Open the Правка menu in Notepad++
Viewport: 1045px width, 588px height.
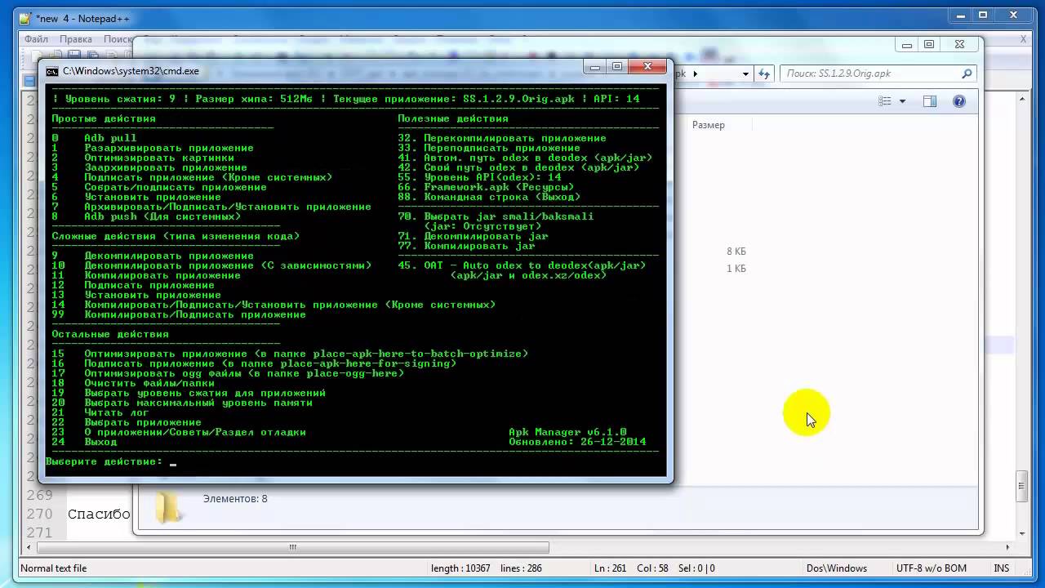76,39
